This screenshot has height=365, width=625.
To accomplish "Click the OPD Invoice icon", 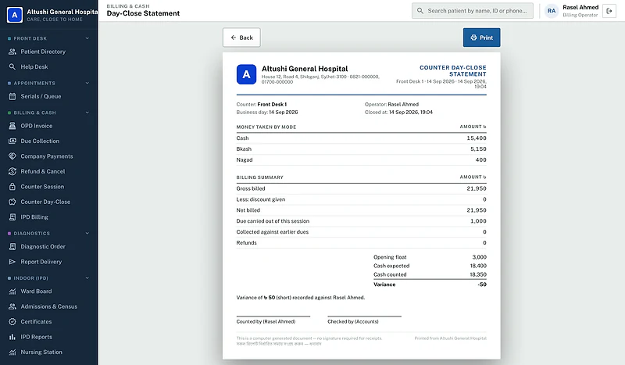I will click(x=12, y=126).
